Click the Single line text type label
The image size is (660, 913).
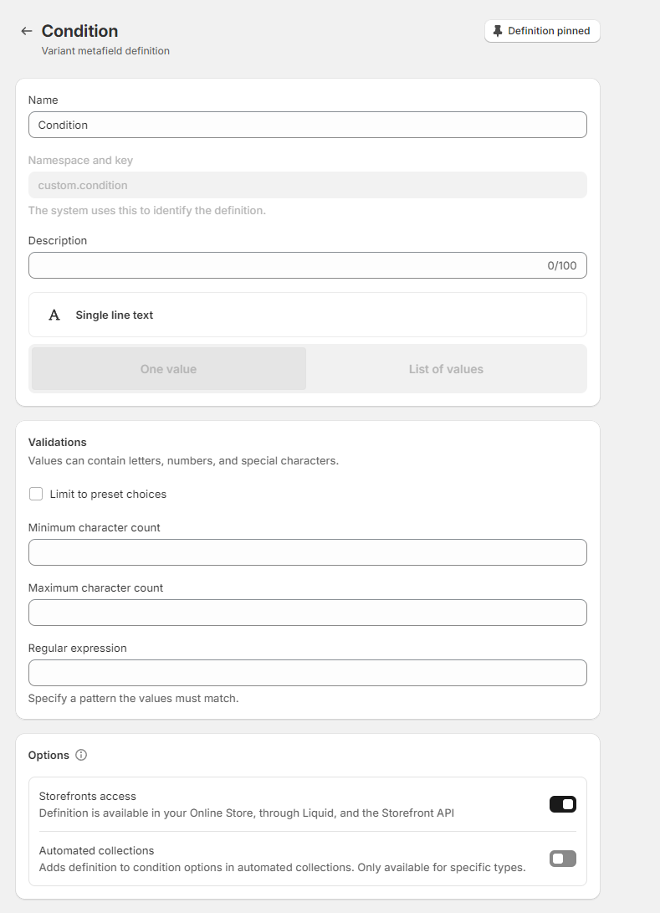click(x=115, y=315)
